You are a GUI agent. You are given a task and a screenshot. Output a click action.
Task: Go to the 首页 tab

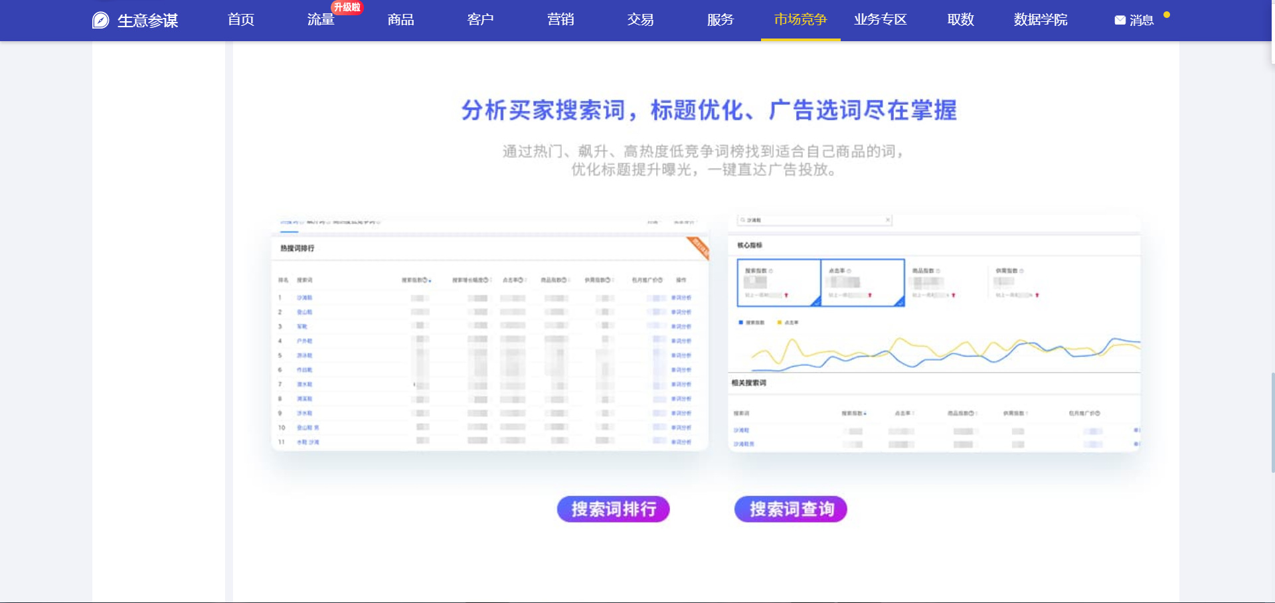[x=240, y=20]
